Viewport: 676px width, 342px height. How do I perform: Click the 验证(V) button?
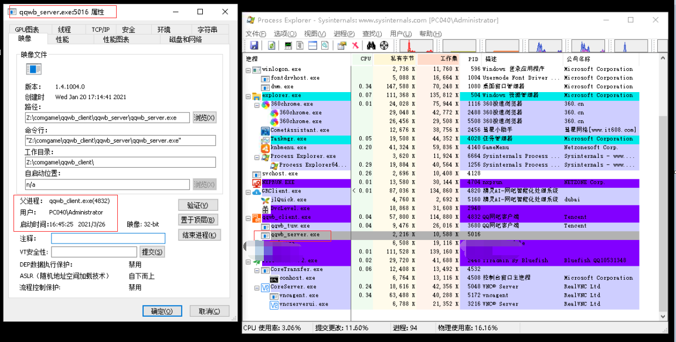[x=198, y=205]
